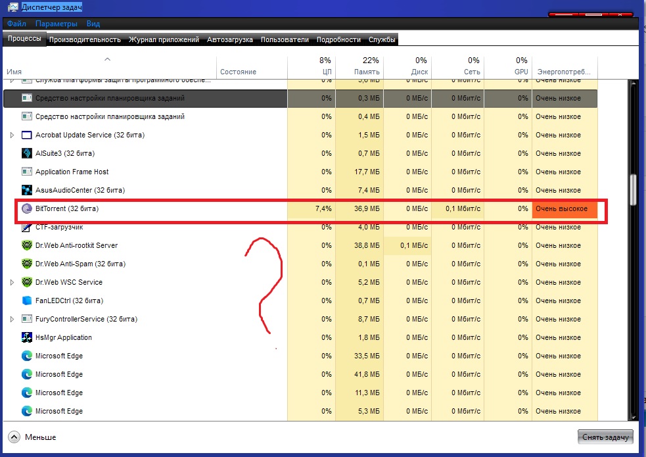646x457 pixels.
Task: Open the Вид menu
Action: (x=93, y=24)
